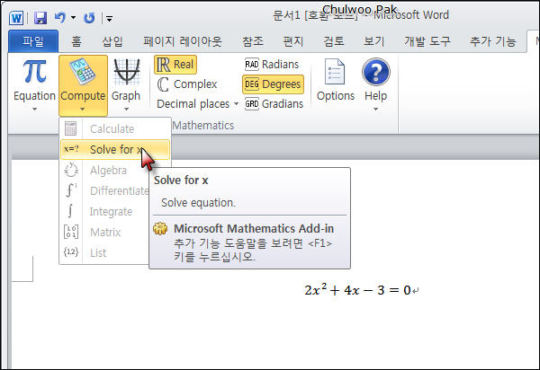The width and height of the screenshot is (540, 370).
Task: Choose Solve for x menu item
Action: coord(115,149)
